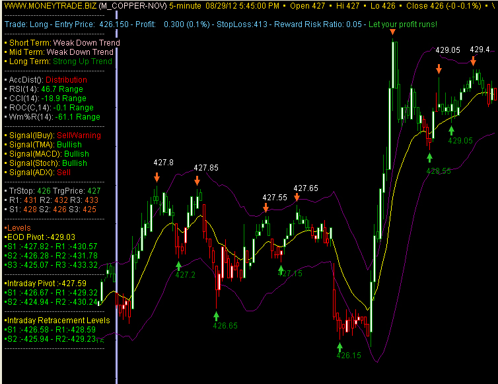Click the orange sell arrow under 429.4

pos(473,61)
